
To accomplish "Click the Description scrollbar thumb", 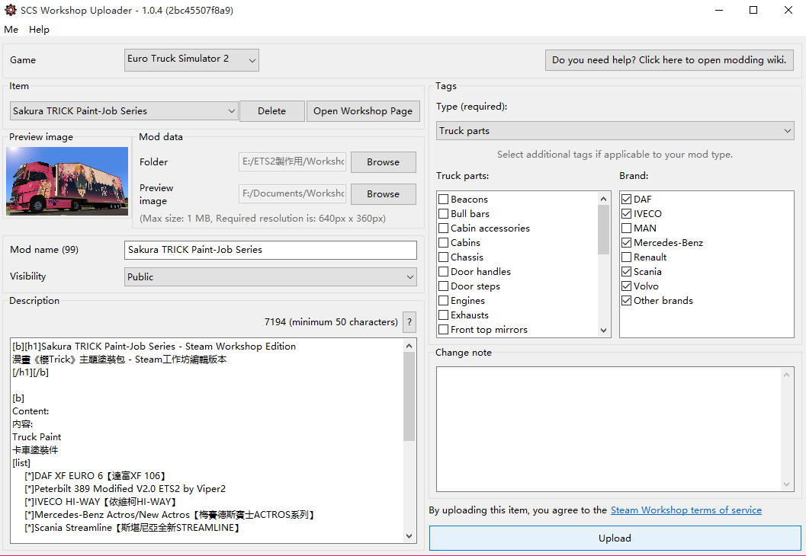I will pos(409,397).
